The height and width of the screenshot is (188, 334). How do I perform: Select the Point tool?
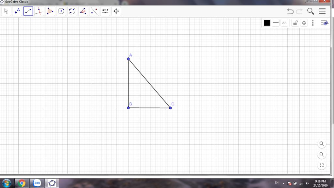pos(17,11)
